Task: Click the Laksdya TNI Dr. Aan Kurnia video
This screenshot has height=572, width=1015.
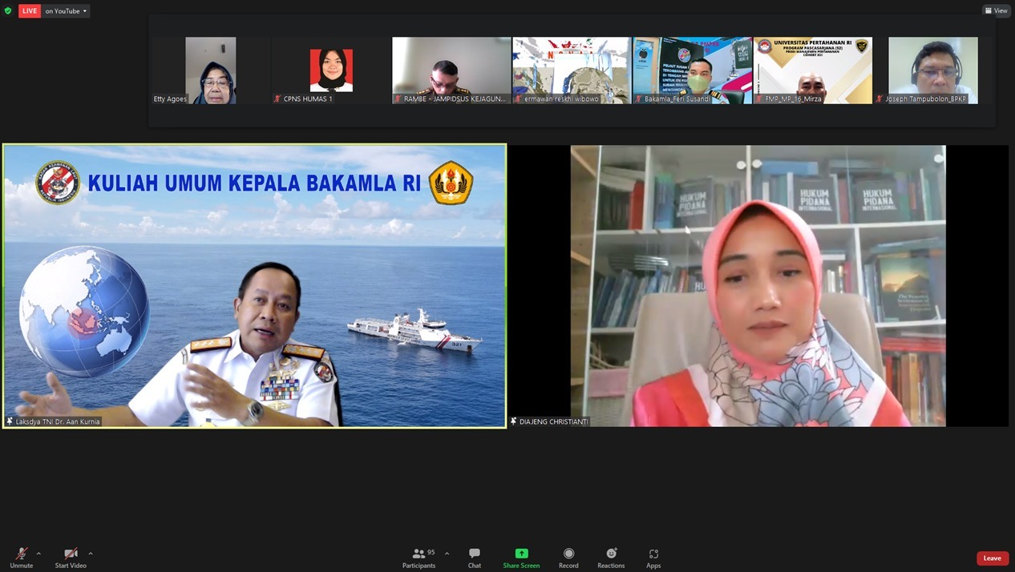Action: (x=255, y=286)
